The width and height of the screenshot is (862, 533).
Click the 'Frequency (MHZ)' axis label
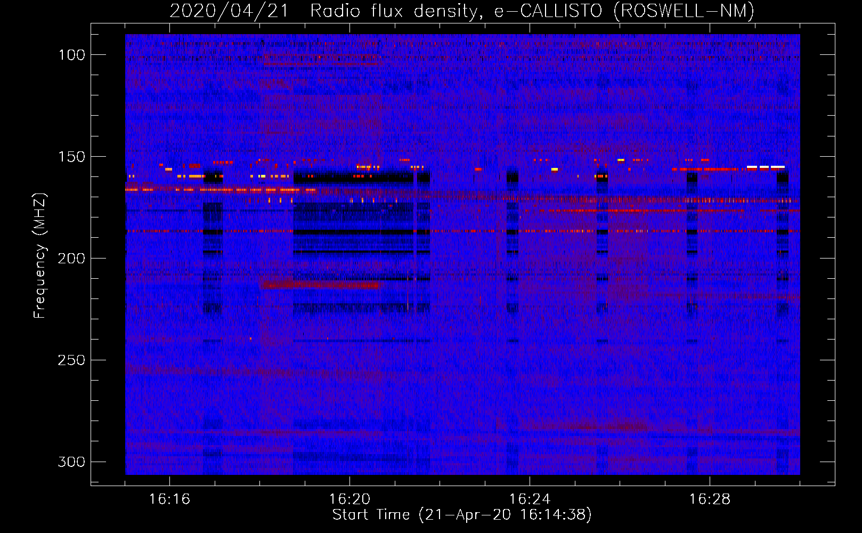pyautogui.click(x=40, y=255)
